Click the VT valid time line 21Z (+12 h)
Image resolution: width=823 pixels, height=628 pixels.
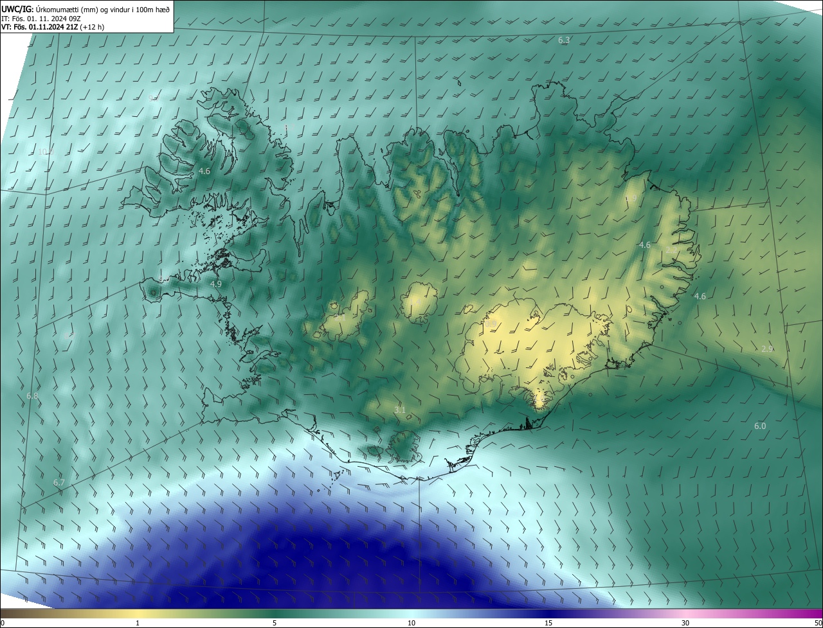(x=53, y=27)
